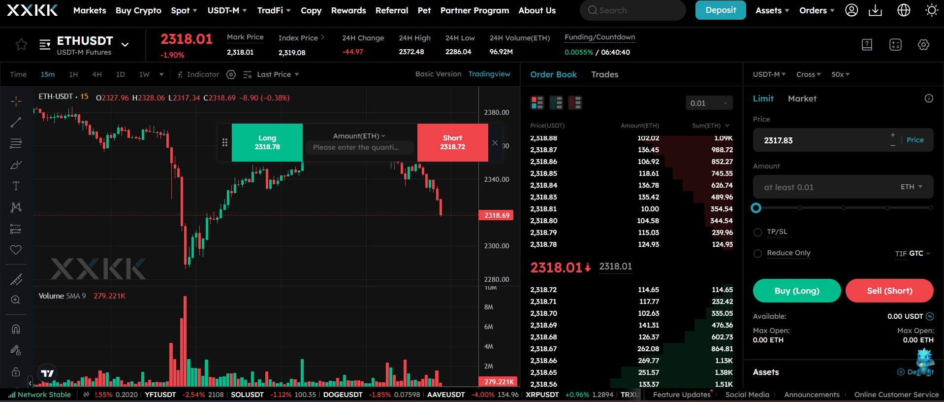Open the Last Price chart type dropdown
944x402 pixels.
278,74
